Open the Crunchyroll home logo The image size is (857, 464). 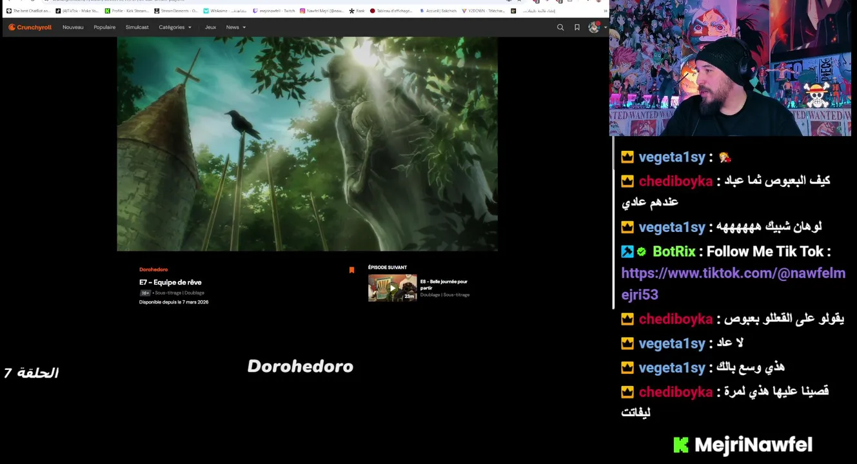click(30, 27)
